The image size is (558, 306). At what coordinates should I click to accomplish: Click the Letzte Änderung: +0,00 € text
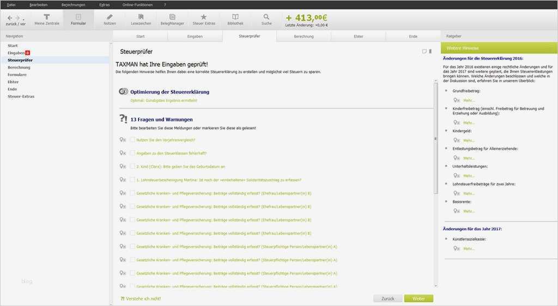(x=306, y=25)
